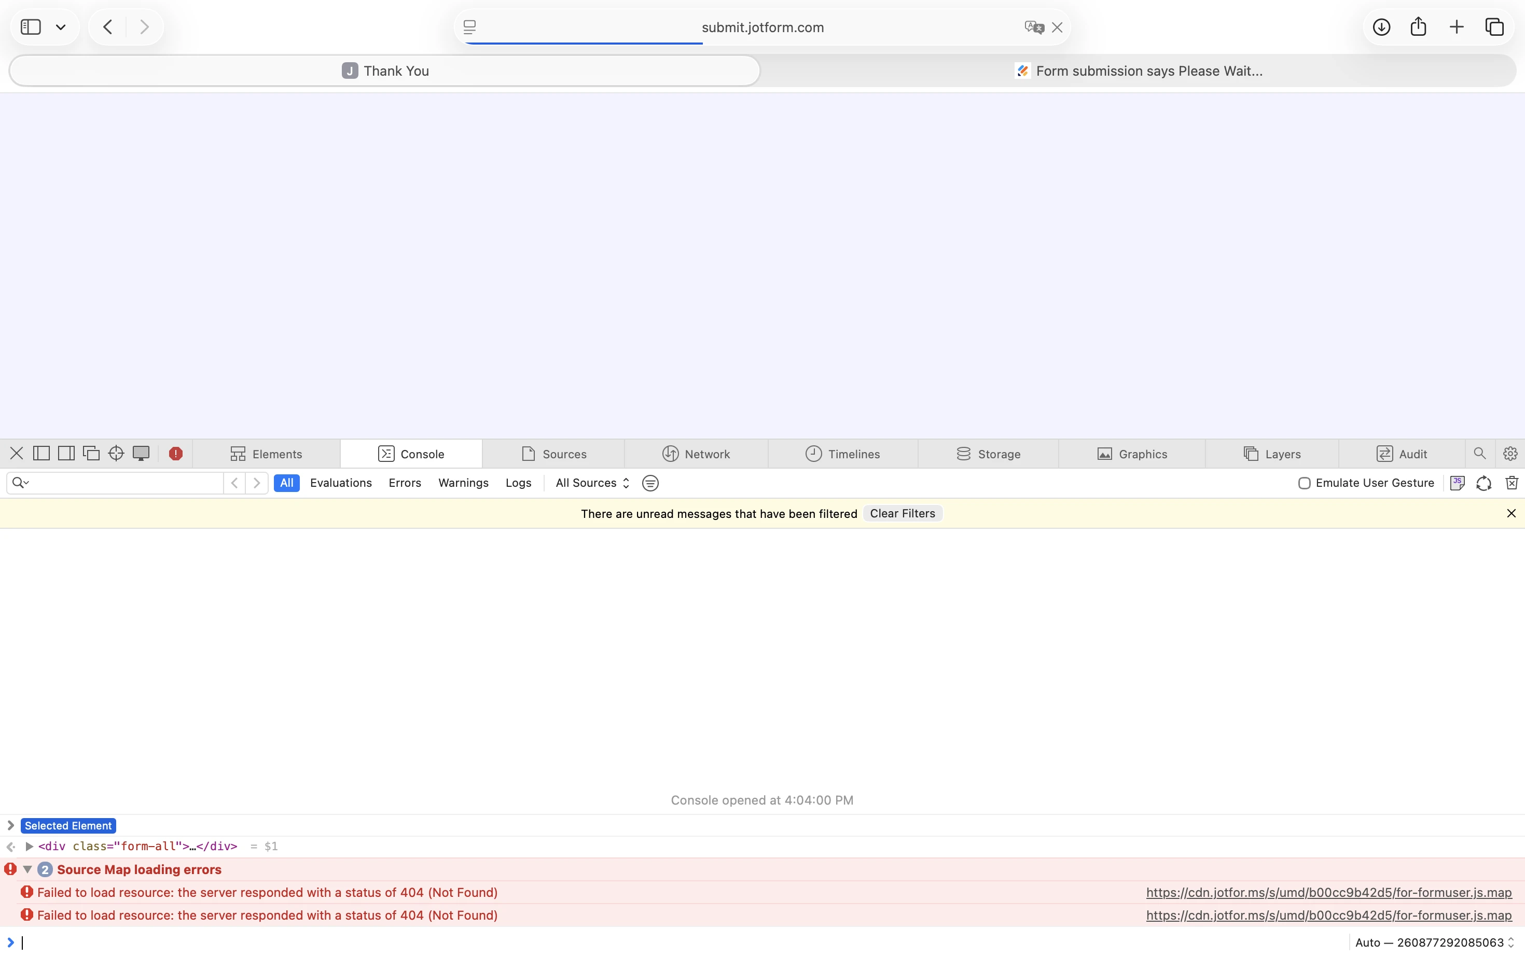This screenshot has width=1525, height=957.
Task: Click the translate icon in address bar
Action: click(x=1034, y=27)
